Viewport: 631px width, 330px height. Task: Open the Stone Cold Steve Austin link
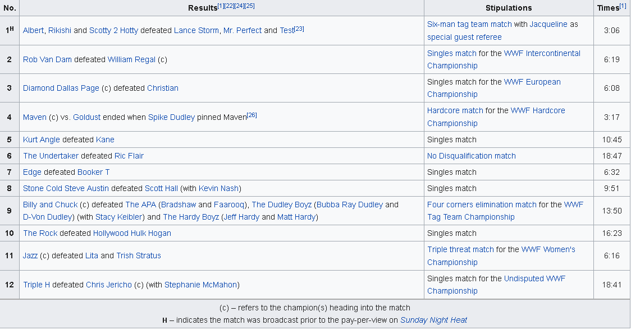pyautogui.click(x=66, y=189)
